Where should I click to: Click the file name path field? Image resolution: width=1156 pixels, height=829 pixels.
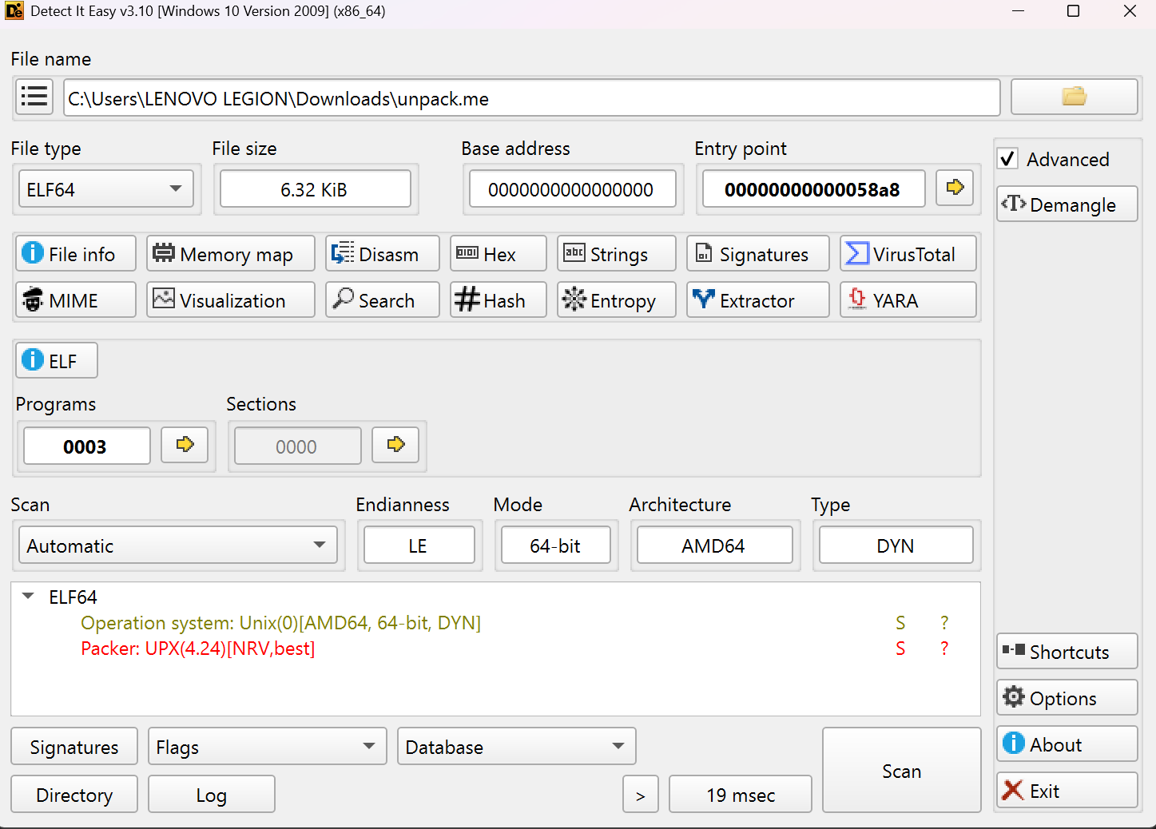[x=531, y=98]
